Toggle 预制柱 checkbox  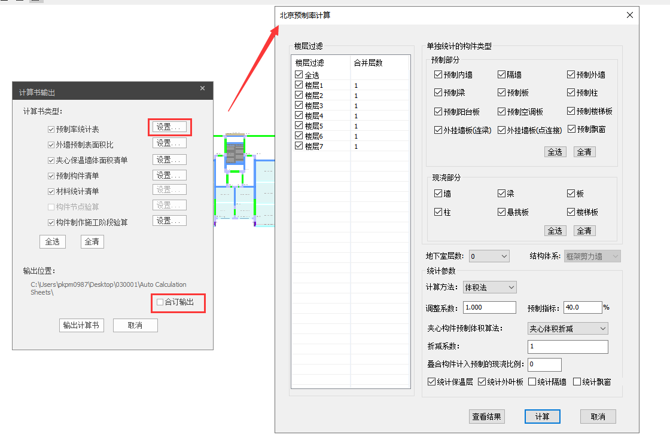coord(571,93)
